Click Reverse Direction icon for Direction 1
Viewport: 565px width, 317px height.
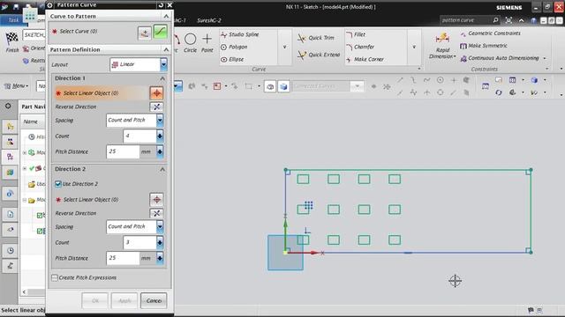tap(156, 107)
